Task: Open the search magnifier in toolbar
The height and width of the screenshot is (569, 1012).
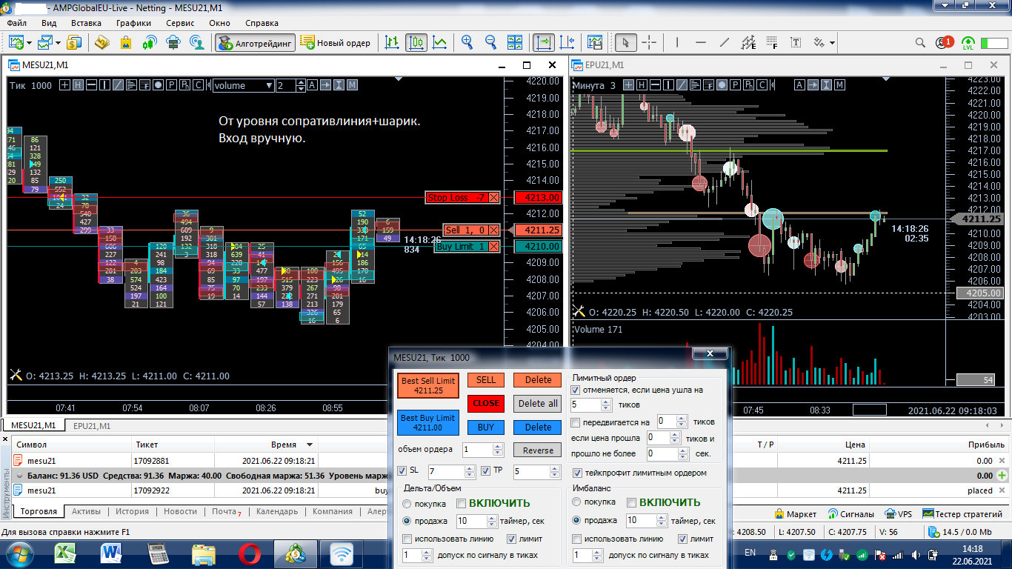Action: [x=920, y=43]
